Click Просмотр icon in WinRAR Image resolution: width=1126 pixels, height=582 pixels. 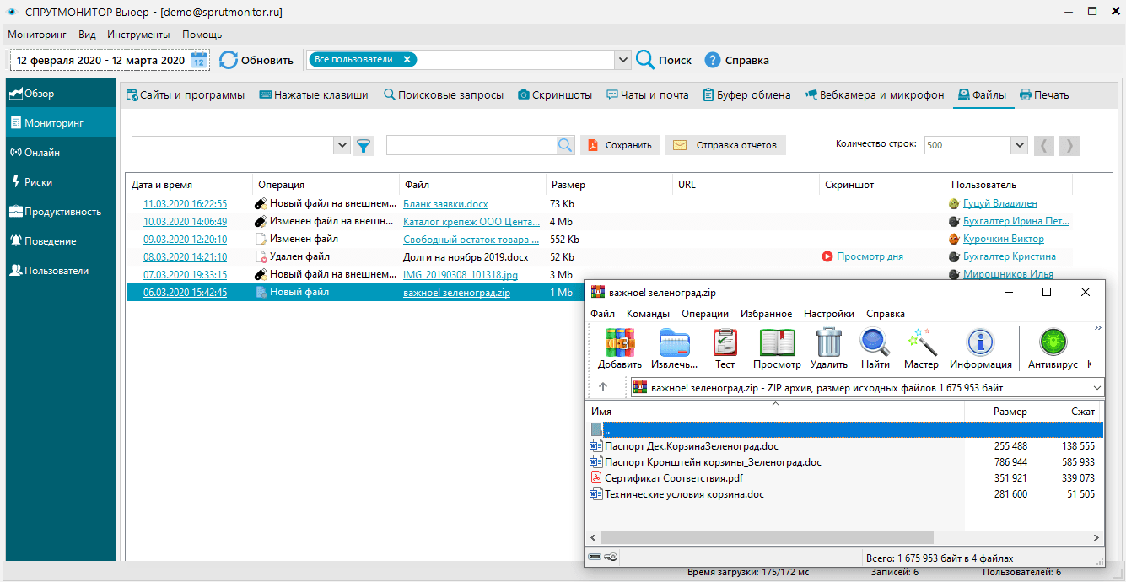pyautogui.click(x=777, y=349)
